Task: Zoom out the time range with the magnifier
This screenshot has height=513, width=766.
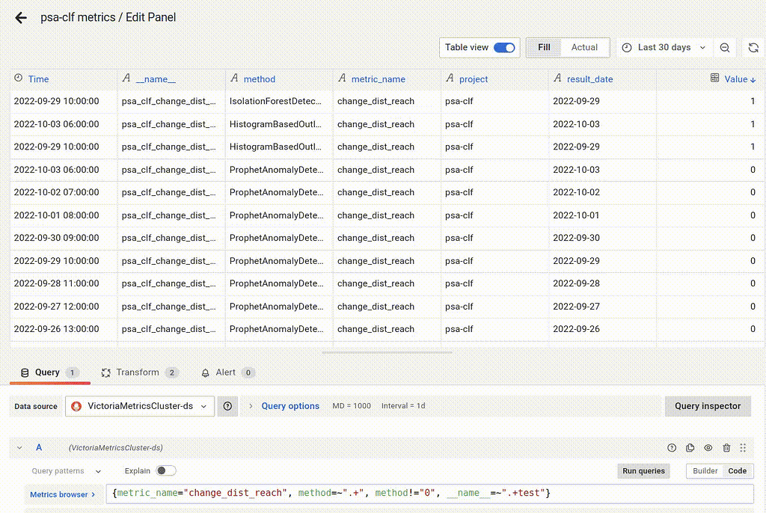Action: pyautogui.click(x=724, y=47)
